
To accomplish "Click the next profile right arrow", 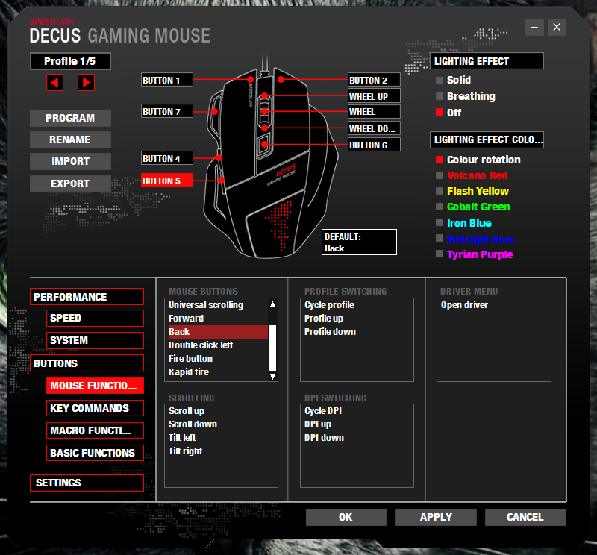I will (x=87, y=82).
